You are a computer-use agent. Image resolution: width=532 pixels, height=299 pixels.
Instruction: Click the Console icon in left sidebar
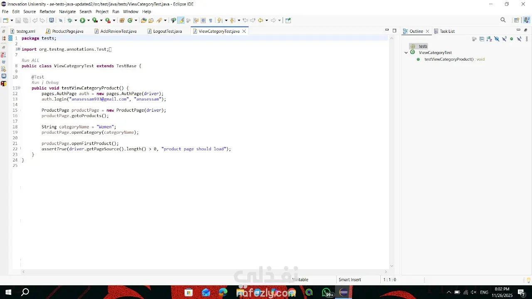(4, 76)
